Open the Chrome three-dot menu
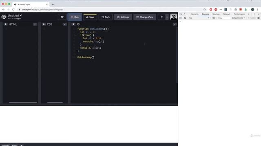The image size is (261, 146). pos(257,9)
